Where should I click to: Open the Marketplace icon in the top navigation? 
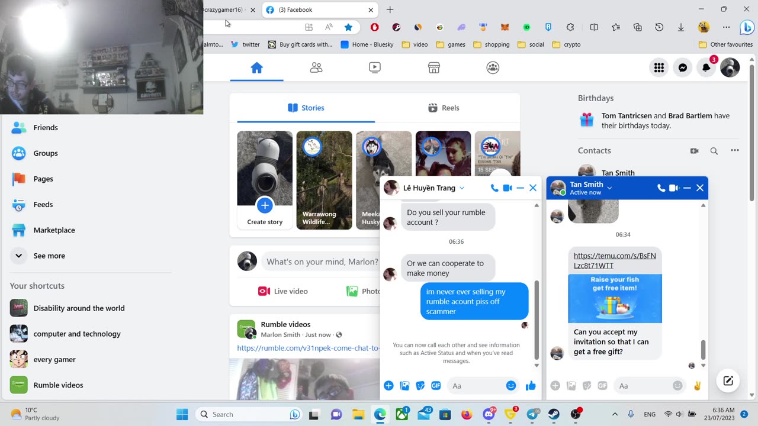434,67
